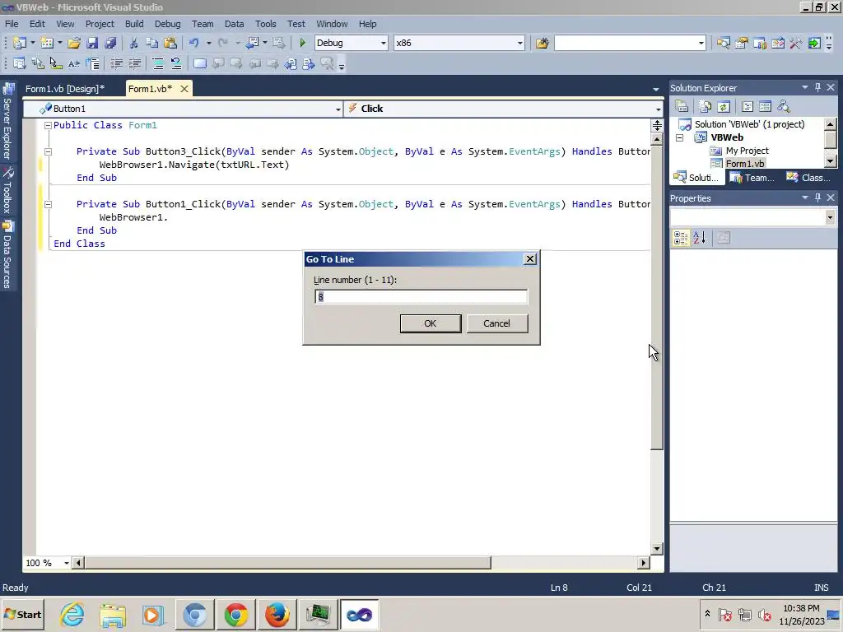Screen dimensions: 843x632
Task: Close the Form1.vb editor tab
Action: [184, 89]
